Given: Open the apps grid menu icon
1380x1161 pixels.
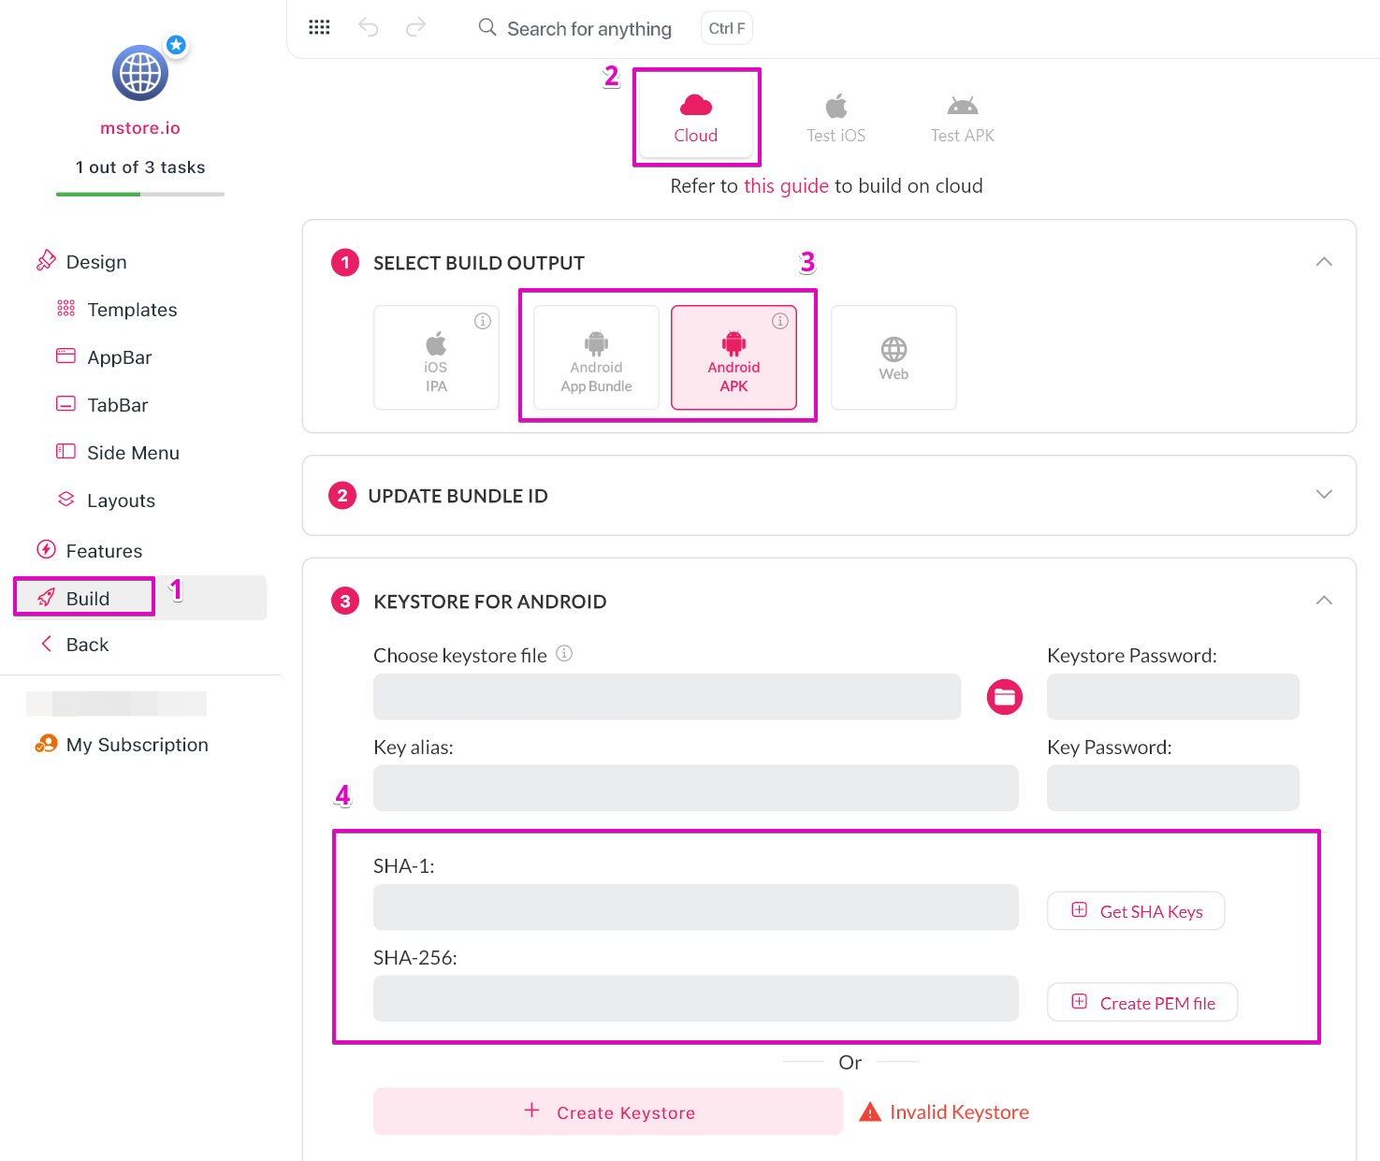Looking at the screenshot, I should click(319, 27).
